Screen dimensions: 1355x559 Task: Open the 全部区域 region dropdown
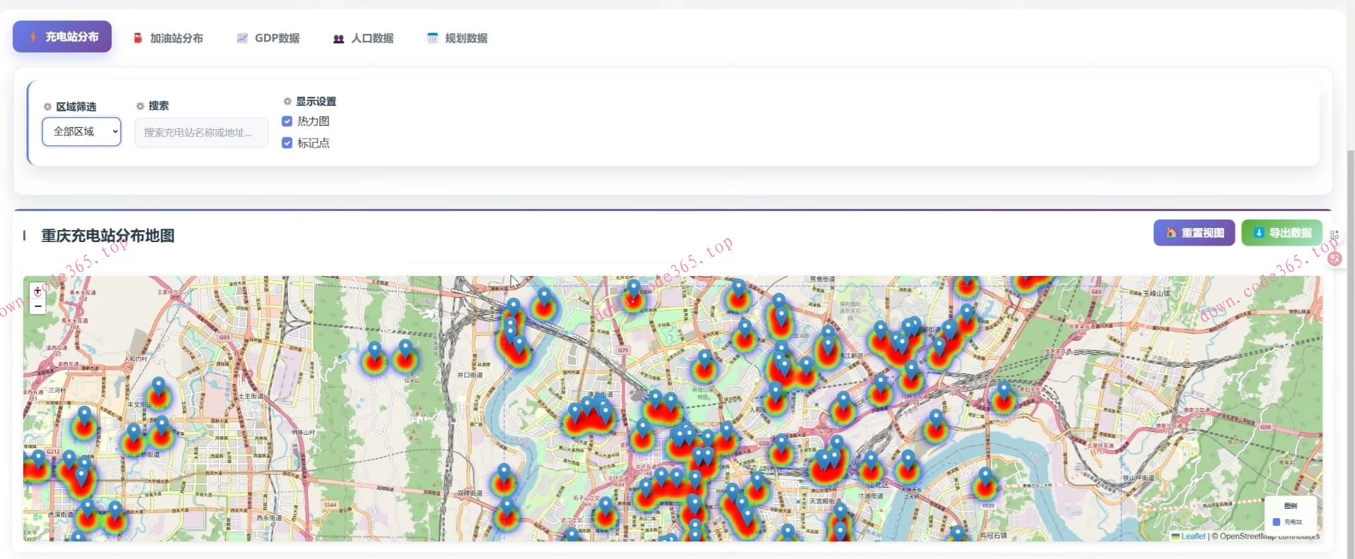[x=81, y=132]
